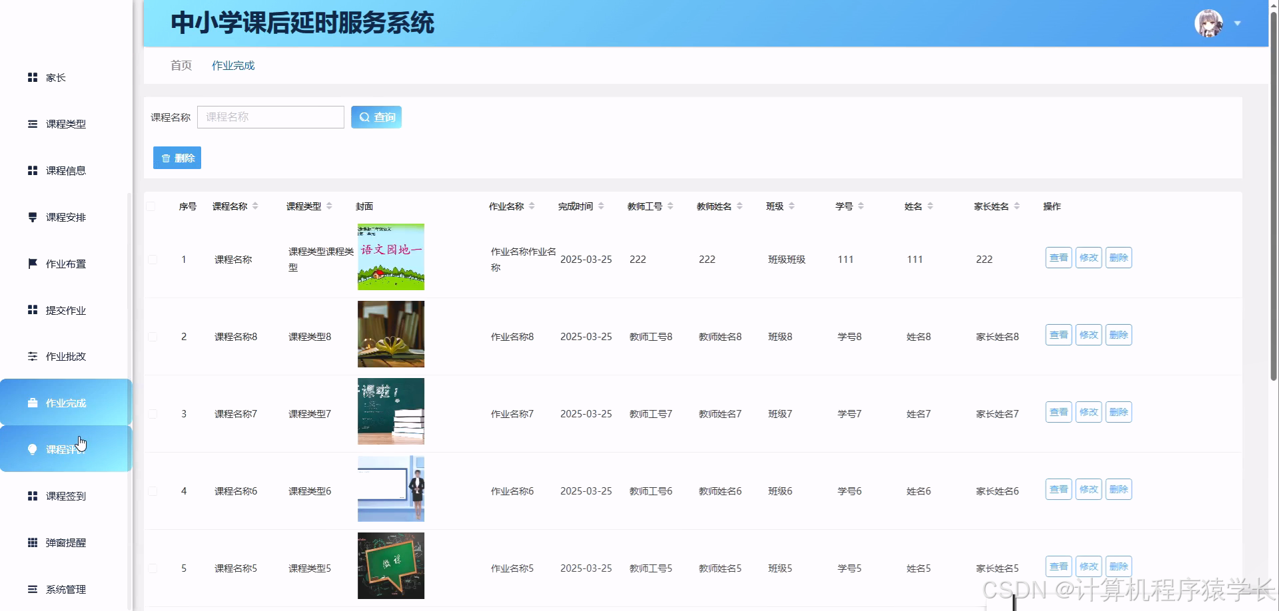Click the 课程名称 search input field

point(270,116)
